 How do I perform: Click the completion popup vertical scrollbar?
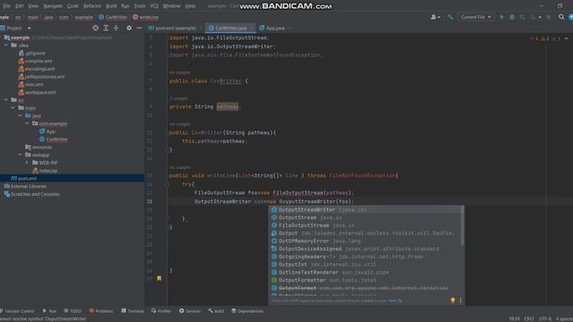tap(462, 226)
